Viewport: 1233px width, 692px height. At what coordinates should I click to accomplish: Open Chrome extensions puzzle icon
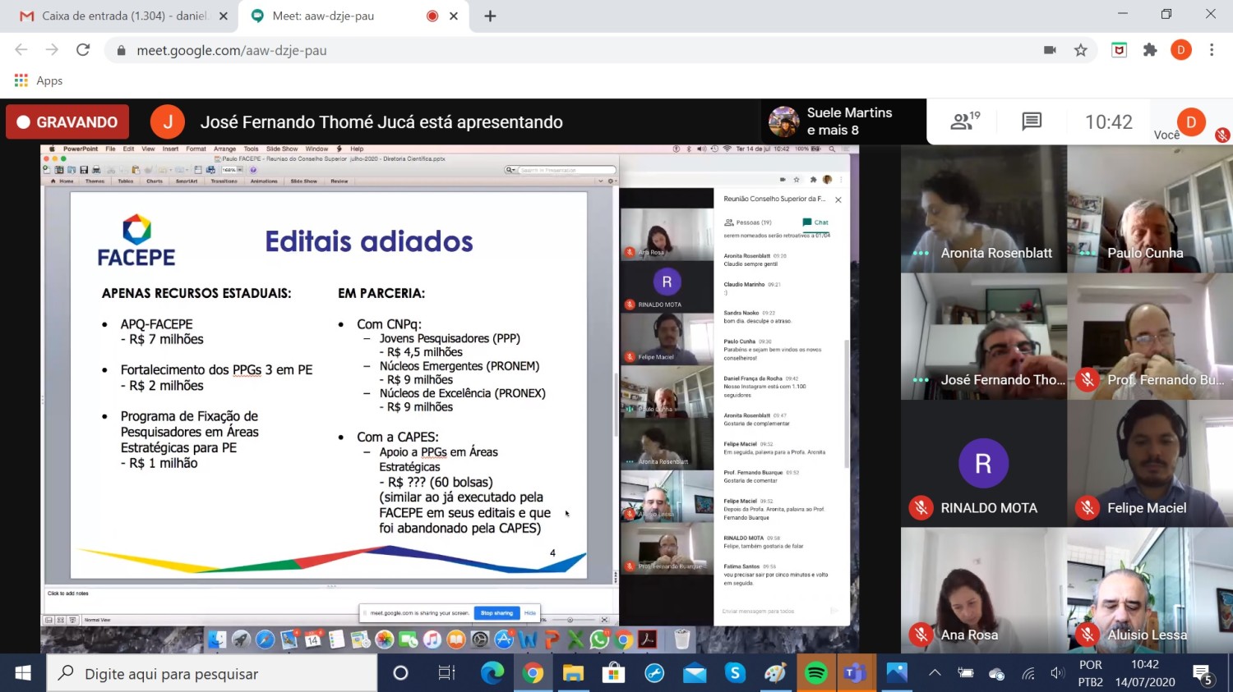(x=1150, y=50)
